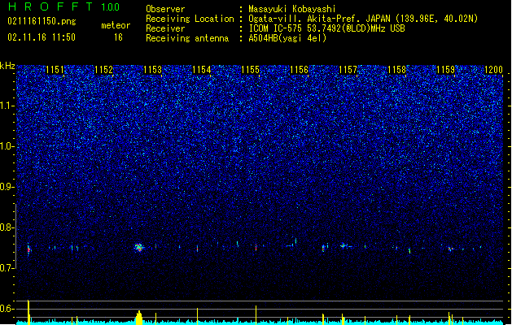Image resolution: width=512 pixels, height=325 pixels.
Task: Select the A504HB(yagi 4el) antenna text
Action: point(287,38)
